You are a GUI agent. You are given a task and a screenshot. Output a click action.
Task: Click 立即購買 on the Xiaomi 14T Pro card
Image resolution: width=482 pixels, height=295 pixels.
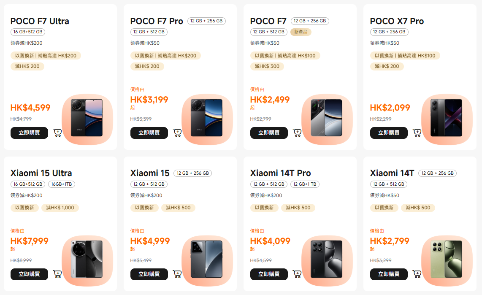tap(269, 274)
